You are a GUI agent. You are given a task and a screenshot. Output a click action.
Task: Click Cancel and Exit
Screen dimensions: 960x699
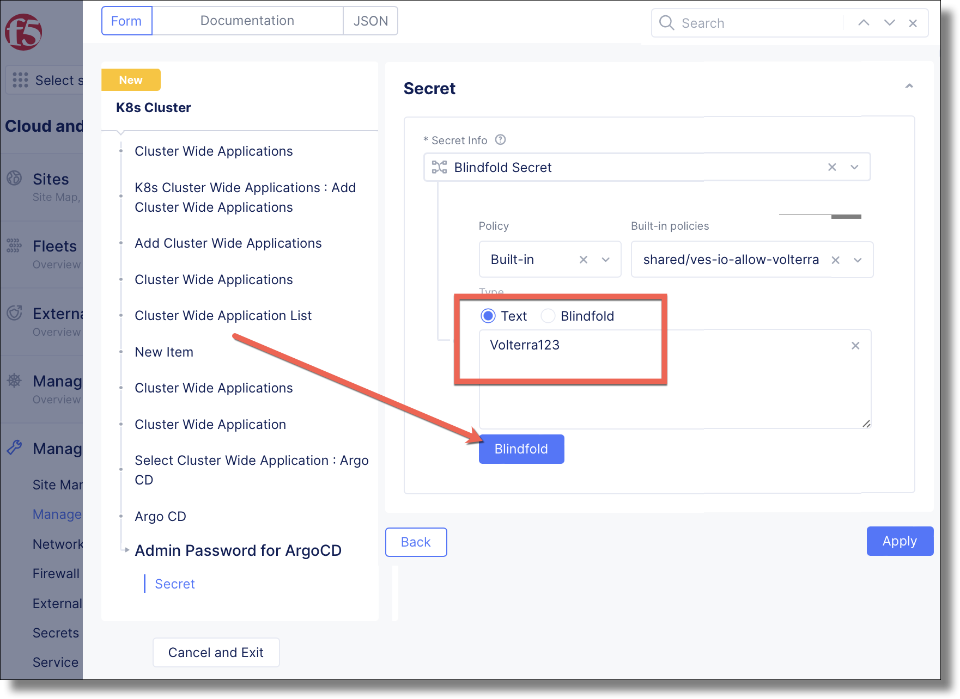pyautogui.click(x=216, y=652)
